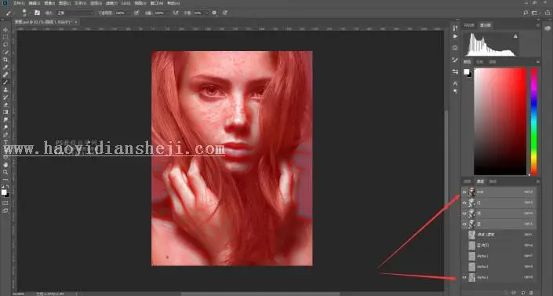
Task: Click delete channel trash icon
Action: (532, 293)
